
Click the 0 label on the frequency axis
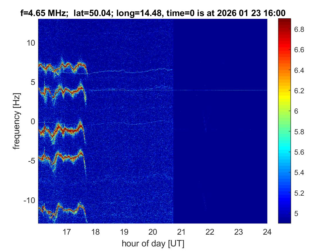(x=33, y=122)
